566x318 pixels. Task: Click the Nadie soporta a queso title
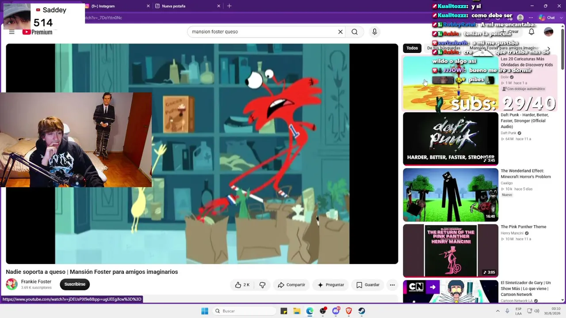coord(92,272)
